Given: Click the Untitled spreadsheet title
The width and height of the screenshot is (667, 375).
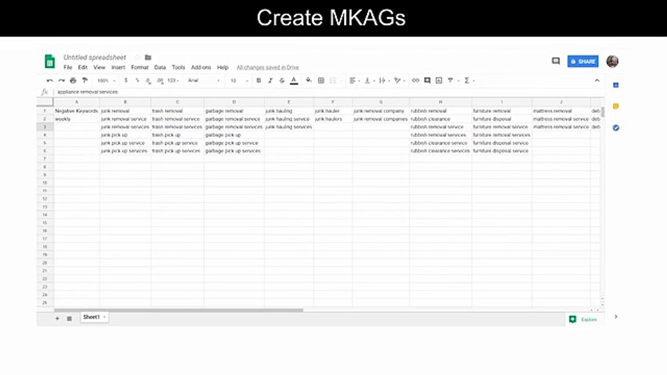Looking at the screenshot, I should click(95, 57).
